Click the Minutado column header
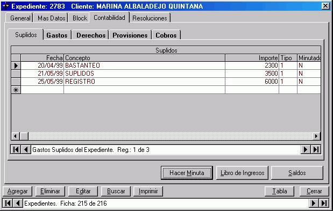The width and height of the screenshot is (333, 211). click(309, 58)
